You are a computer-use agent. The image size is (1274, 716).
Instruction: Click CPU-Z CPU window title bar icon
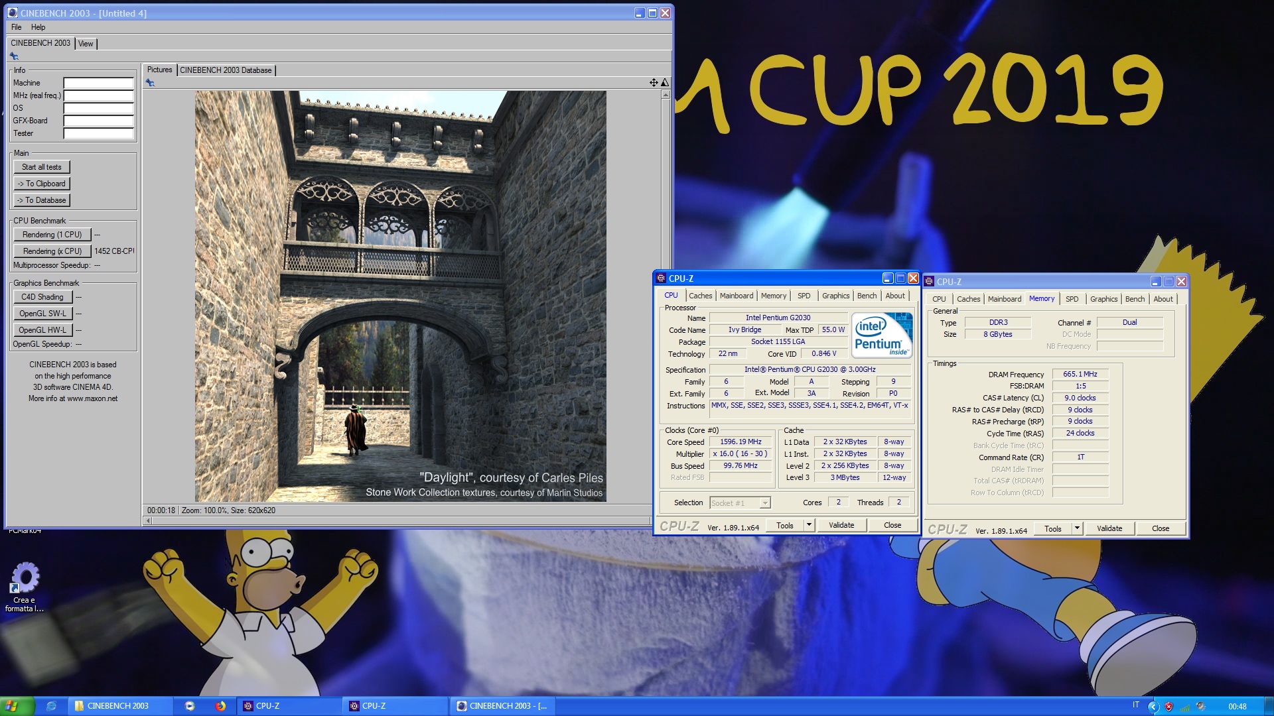(x=661, y=278)
